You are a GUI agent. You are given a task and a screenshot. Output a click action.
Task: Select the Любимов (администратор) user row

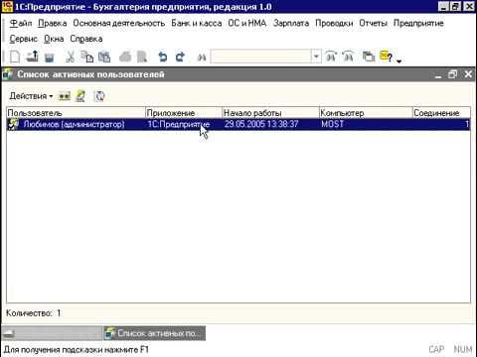point(238,124)
